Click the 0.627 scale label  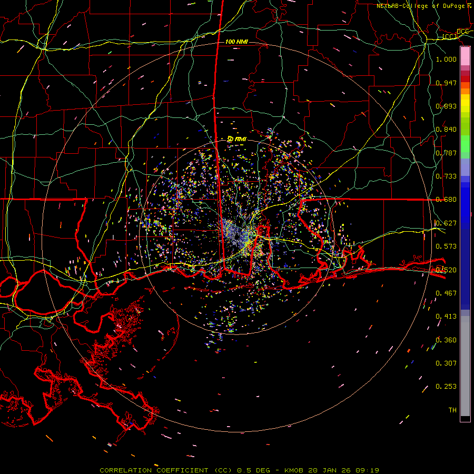[446, 223]
